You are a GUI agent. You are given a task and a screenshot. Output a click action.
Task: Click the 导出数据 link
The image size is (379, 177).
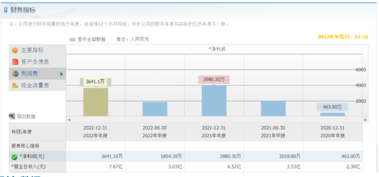[x=26, y=116]
